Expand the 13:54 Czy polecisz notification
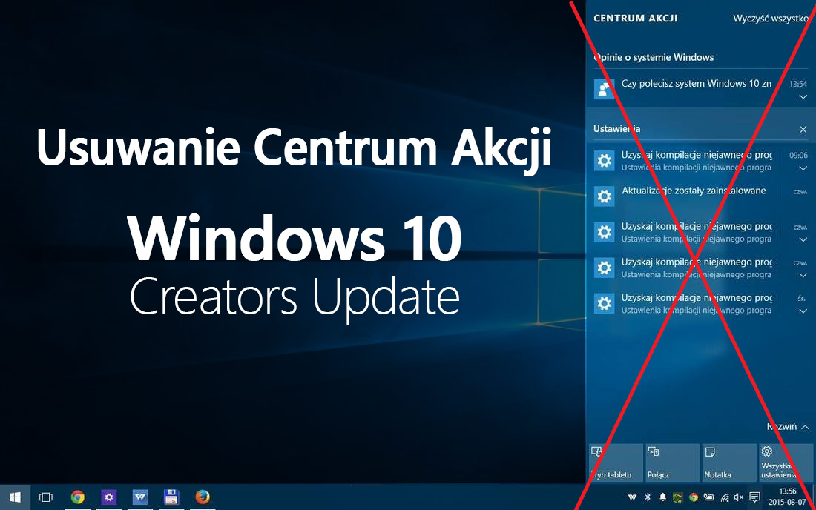The width and height of the screenshot is (816, 510). click(x=803, y=97)
